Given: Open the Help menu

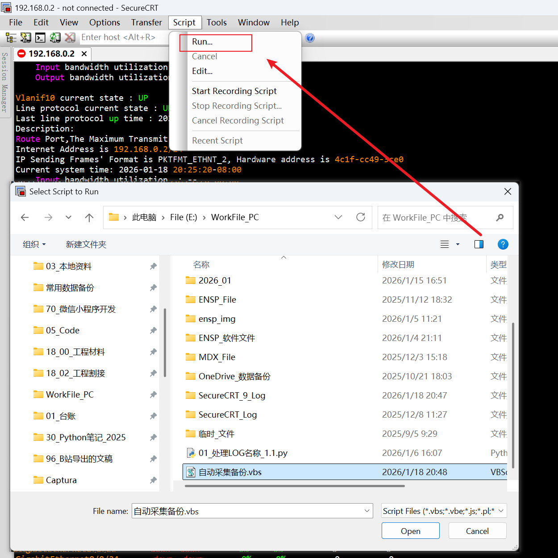Looking at the screenshot, I should click(290, 22).
